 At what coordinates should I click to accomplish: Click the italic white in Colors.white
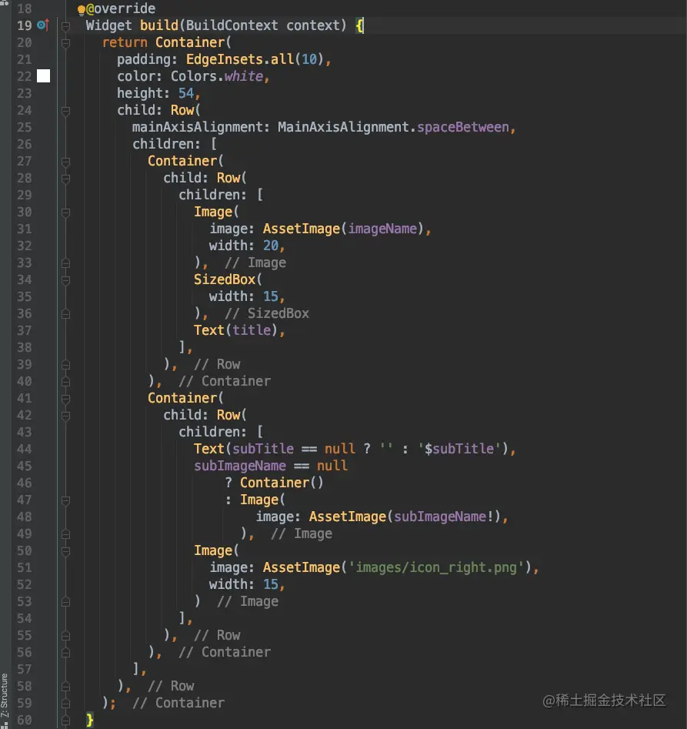point(243,75)
